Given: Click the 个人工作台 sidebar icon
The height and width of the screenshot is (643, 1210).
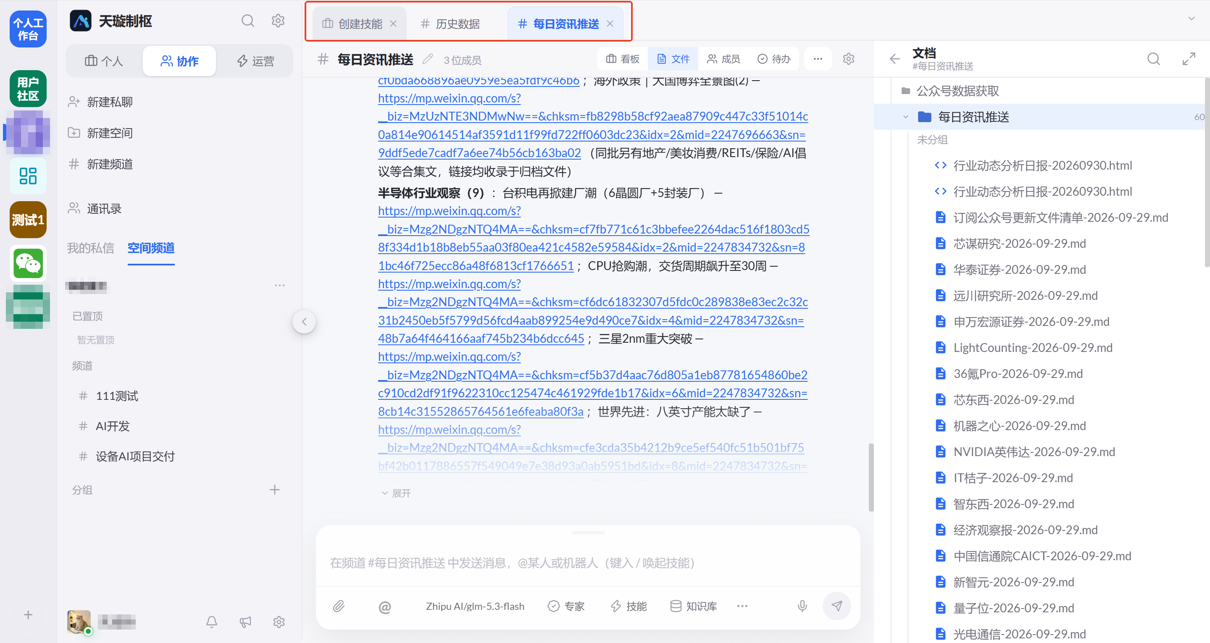Looking at the screenshot, I should [x=28, y=29].
